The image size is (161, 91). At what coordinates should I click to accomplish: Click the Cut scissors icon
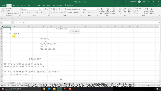7,8
